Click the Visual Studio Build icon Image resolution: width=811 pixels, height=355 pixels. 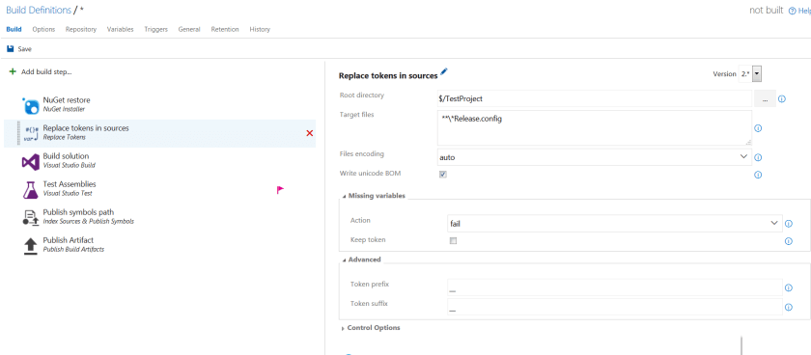(x=31, y=162)
